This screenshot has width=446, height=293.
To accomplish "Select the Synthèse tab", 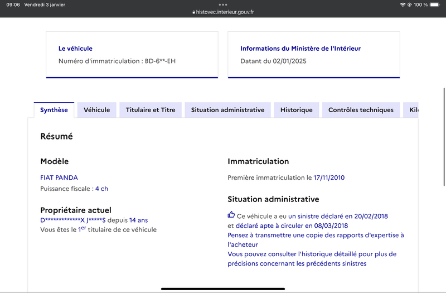I will tap(54, 110).
